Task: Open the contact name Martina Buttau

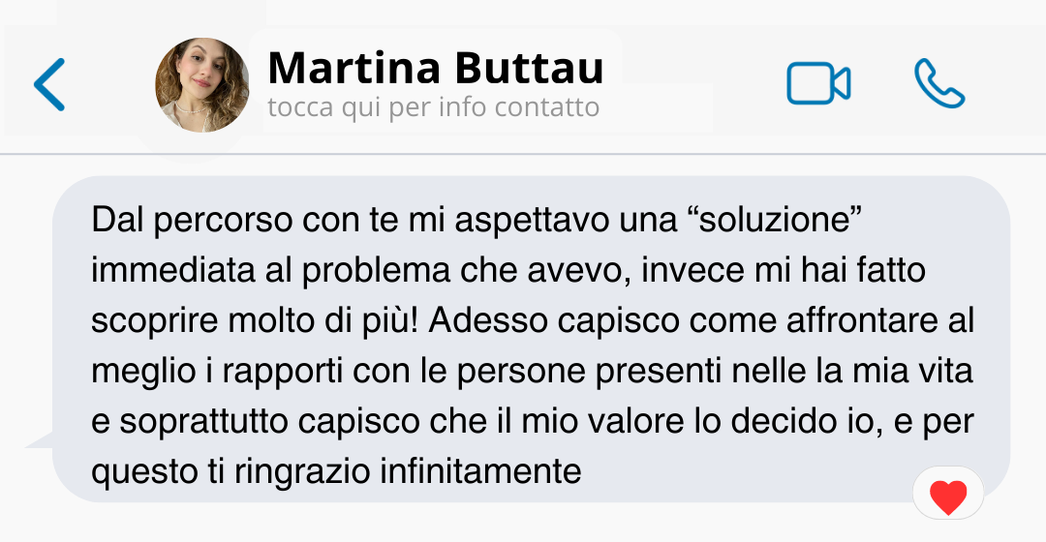Action: coord(435,68)
